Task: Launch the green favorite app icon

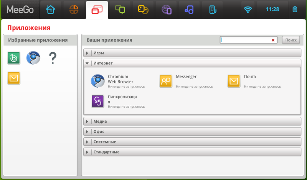Action: (x=14, y=58)
